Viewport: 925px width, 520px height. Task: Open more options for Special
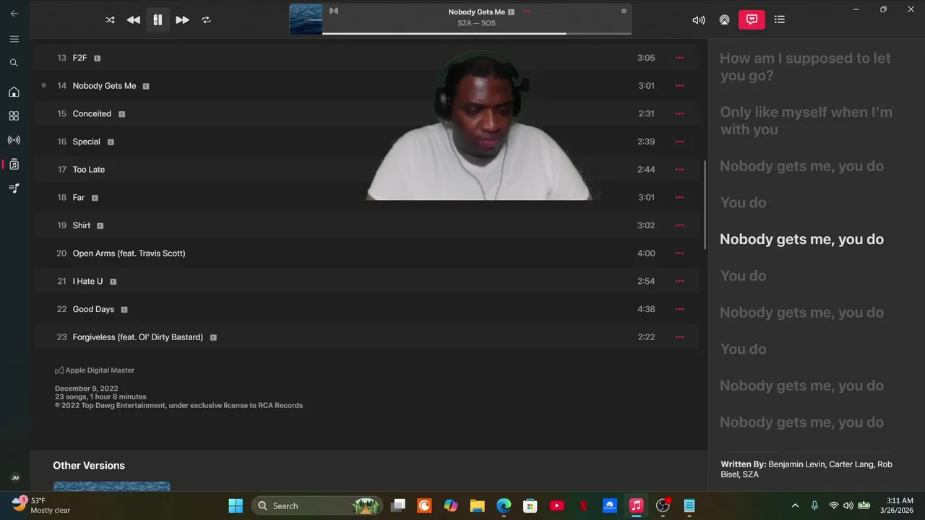(x=679, y=142)
